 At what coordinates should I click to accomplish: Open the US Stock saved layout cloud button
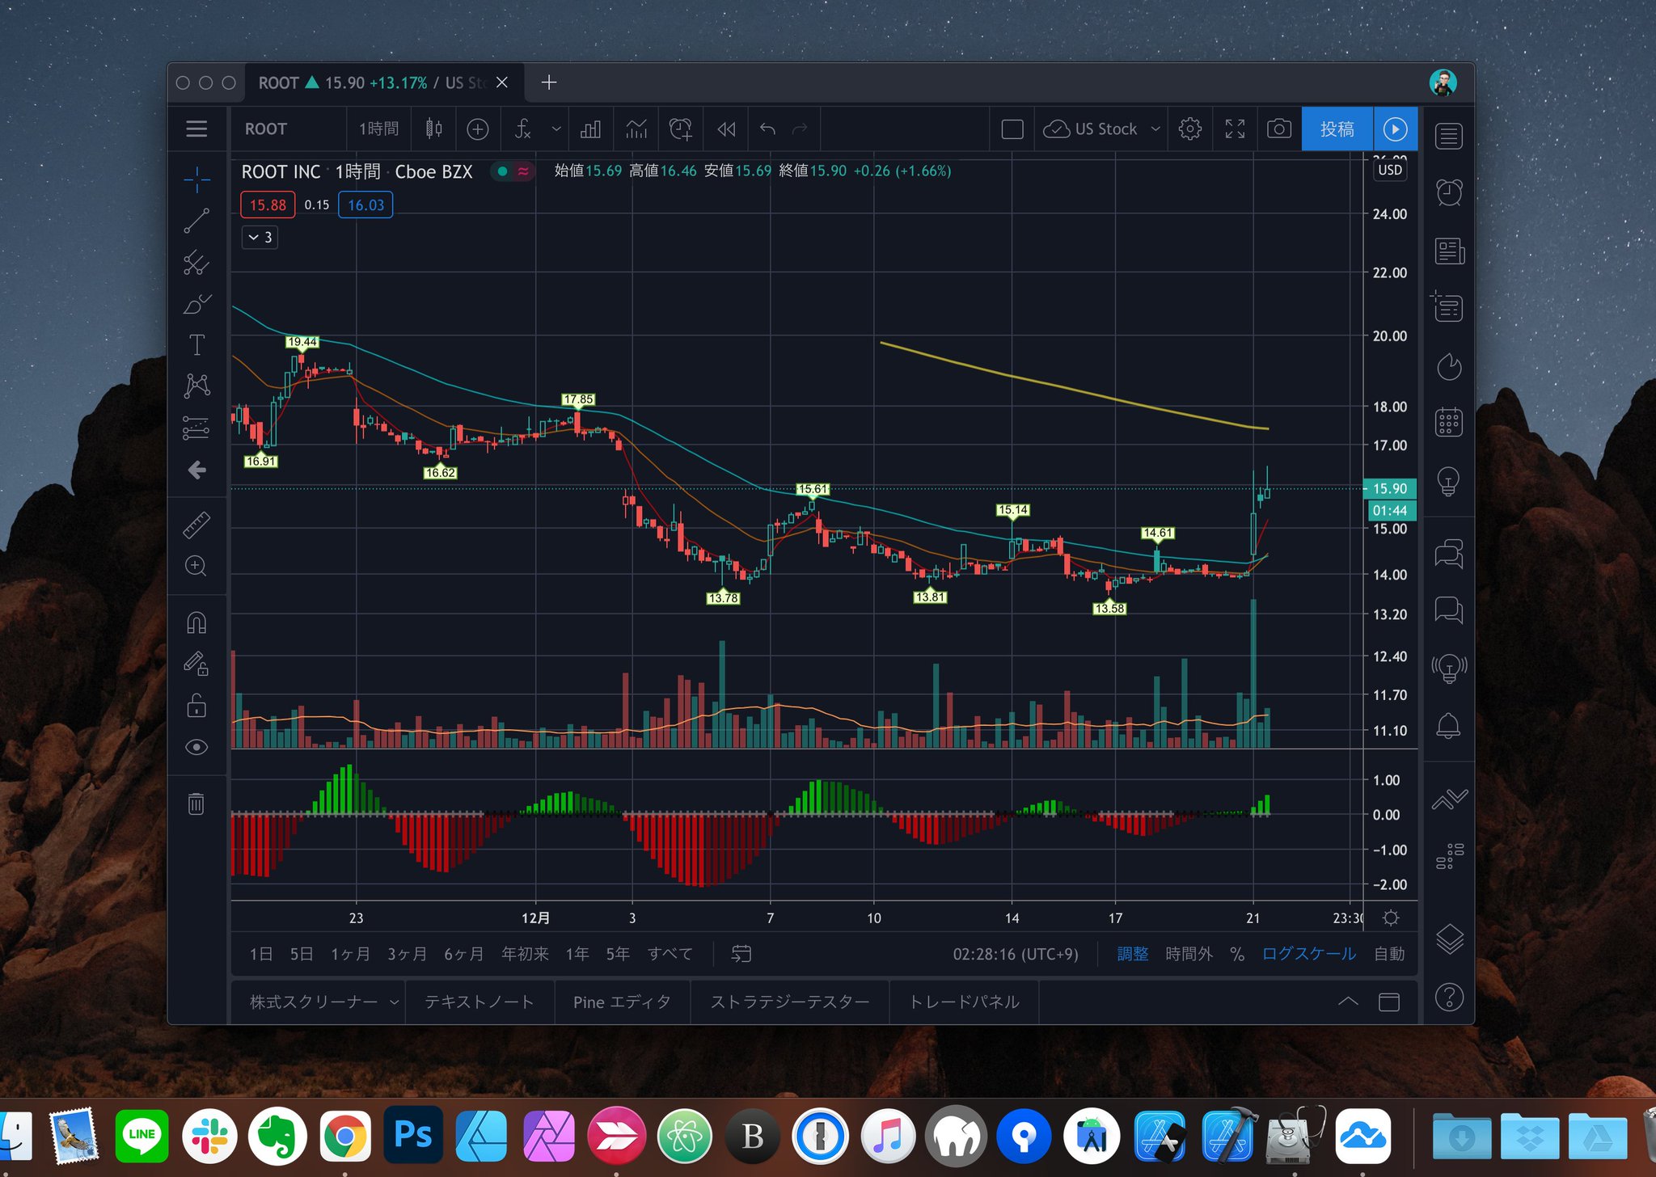(x=1090, y=129)
